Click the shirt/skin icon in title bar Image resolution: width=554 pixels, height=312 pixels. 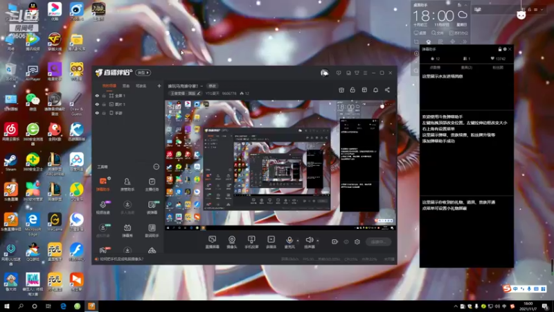tap(357, 73)
